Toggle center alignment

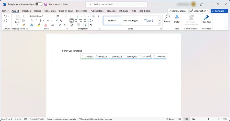[x=76, y=20]
